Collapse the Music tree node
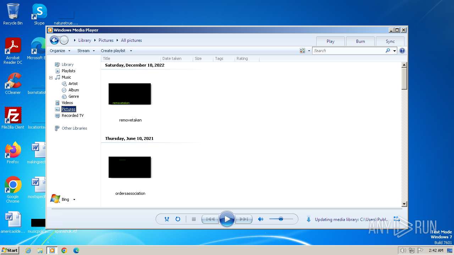The height and width of the screenshot is (255, 454). (x=51, y=78)
